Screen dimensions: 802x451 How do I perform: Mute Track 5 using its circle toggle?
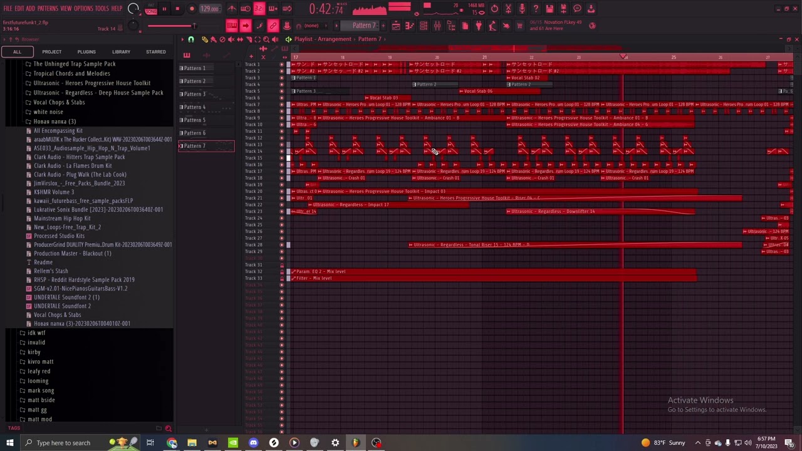281,91
